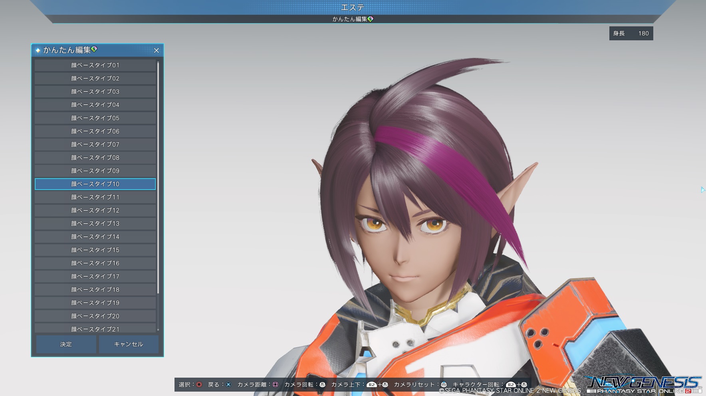
Task: Click the R stick icon beside カメラ回転
Action: tap(322, 384)
